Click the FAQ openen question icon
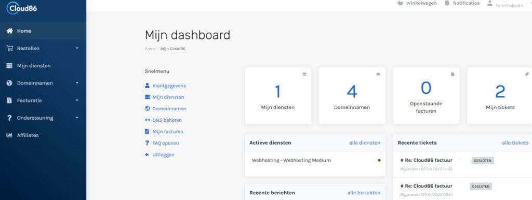Viewport: 532px width, 200px height. point(147,143)
